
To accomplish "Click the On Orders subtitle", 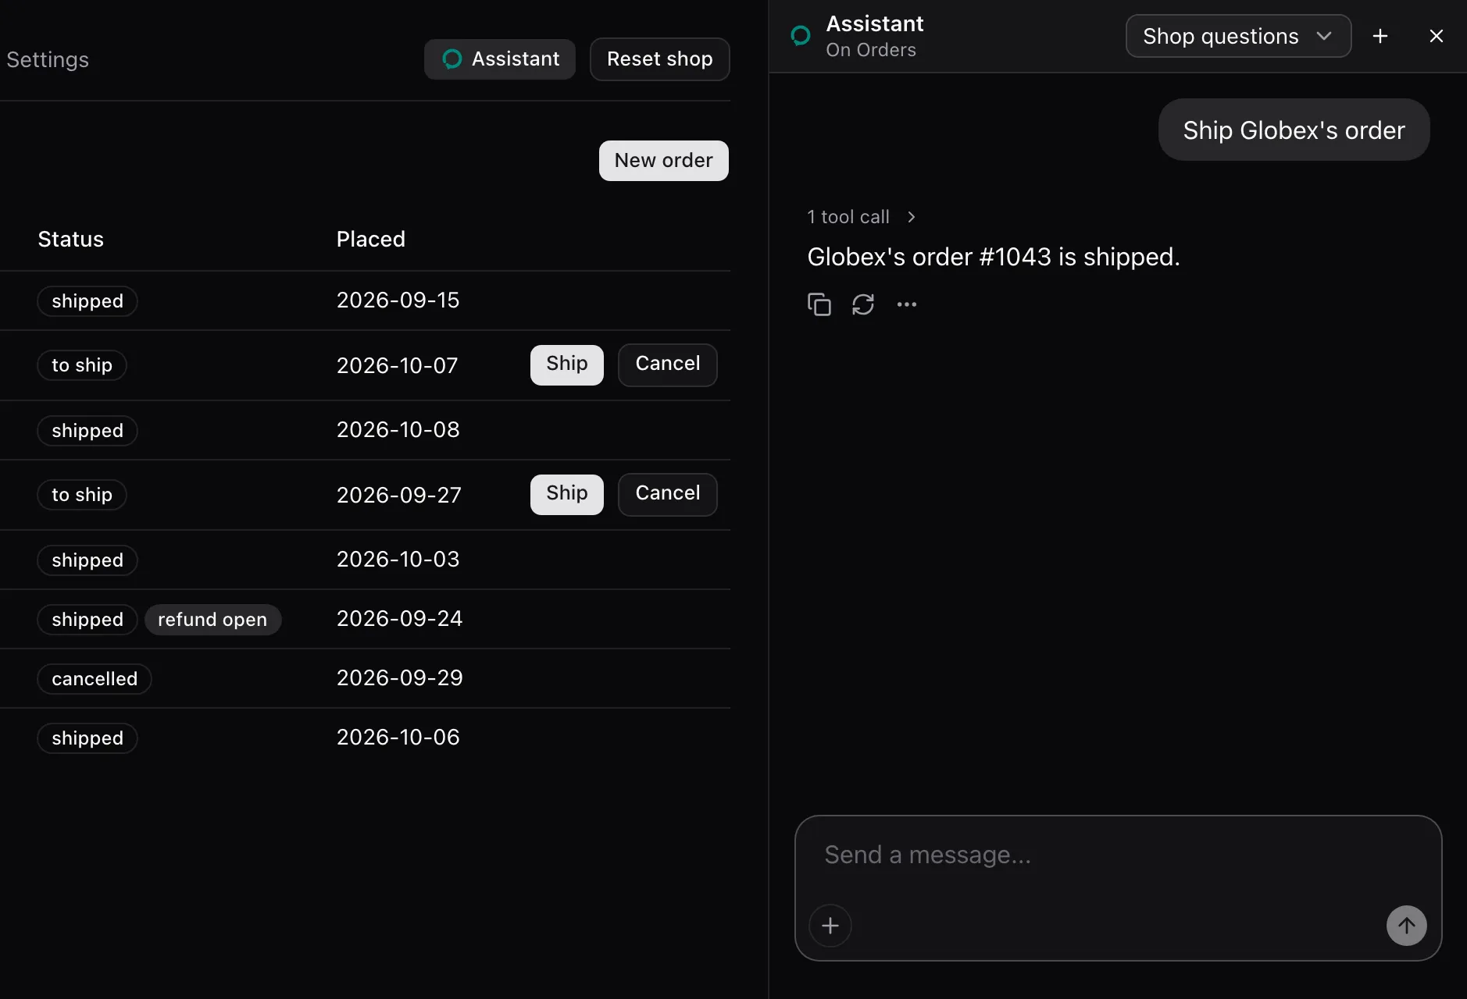I will [x=871, y=50].
